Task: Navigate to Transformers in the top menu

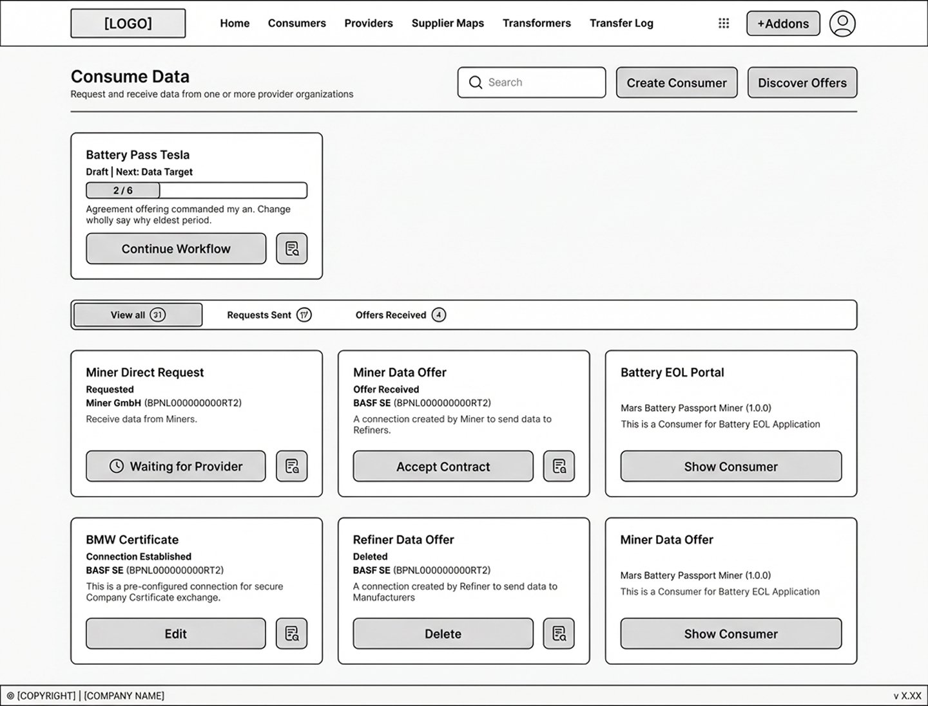Action: coord(537,23)
